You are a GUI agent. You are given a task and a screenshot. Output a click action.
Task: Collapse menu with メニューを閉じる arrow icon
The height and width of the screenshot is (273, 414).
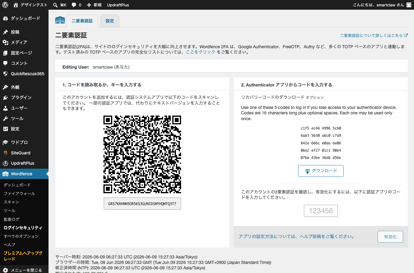pyautogui.click(x=5, y=270)
